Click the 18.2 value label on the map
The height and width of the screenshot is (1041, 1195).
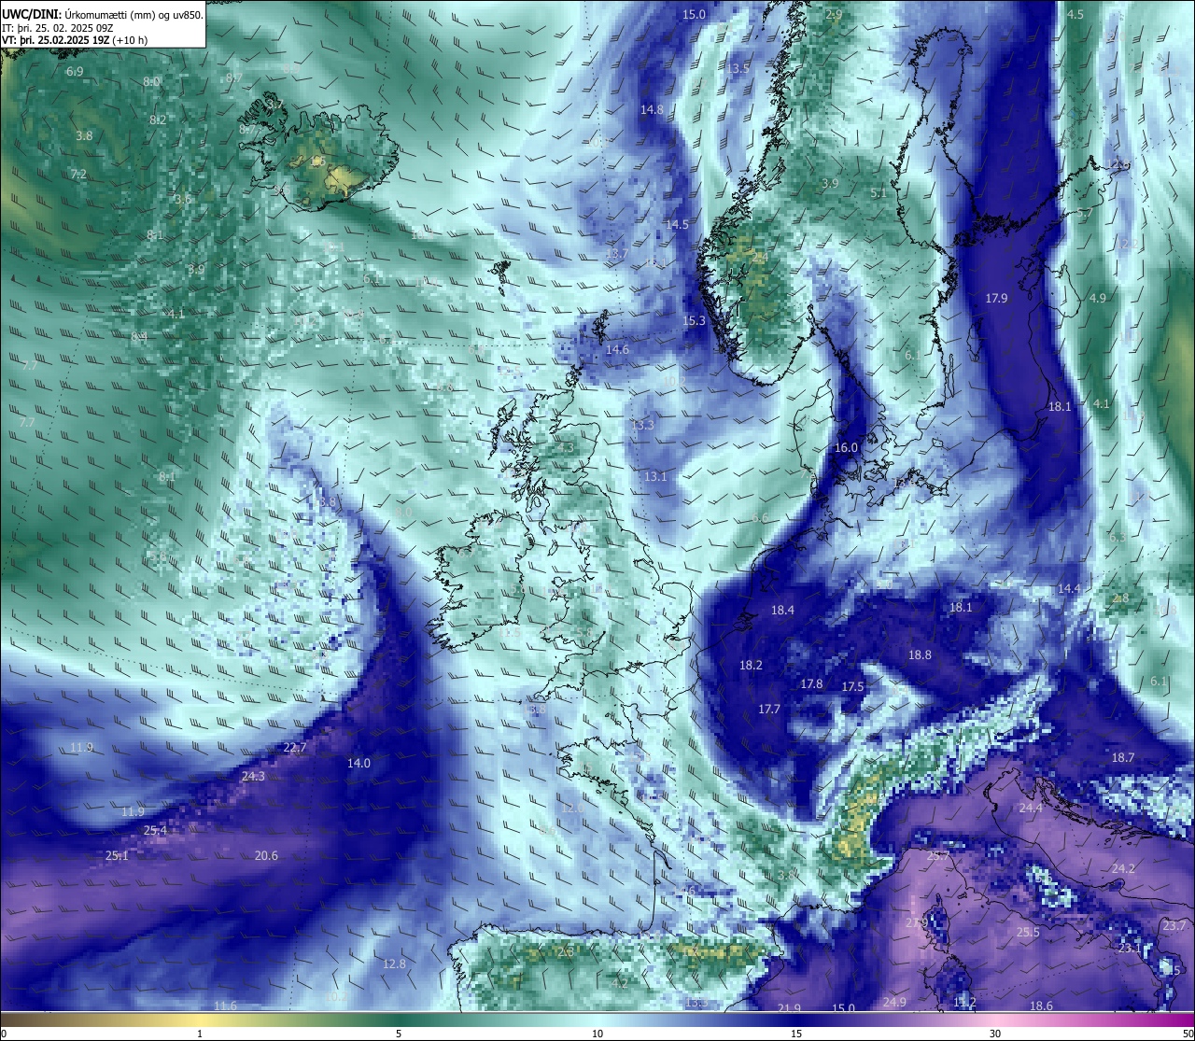click(751, 666)
